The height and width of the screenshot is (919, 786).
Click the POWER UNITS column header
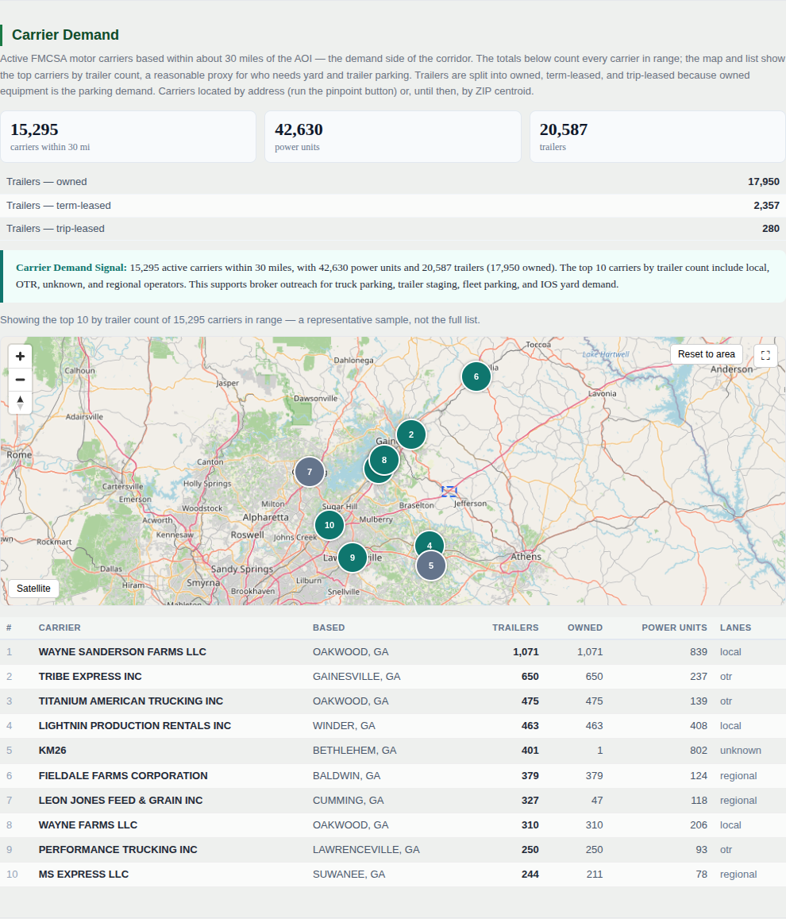tap(674, 627)
